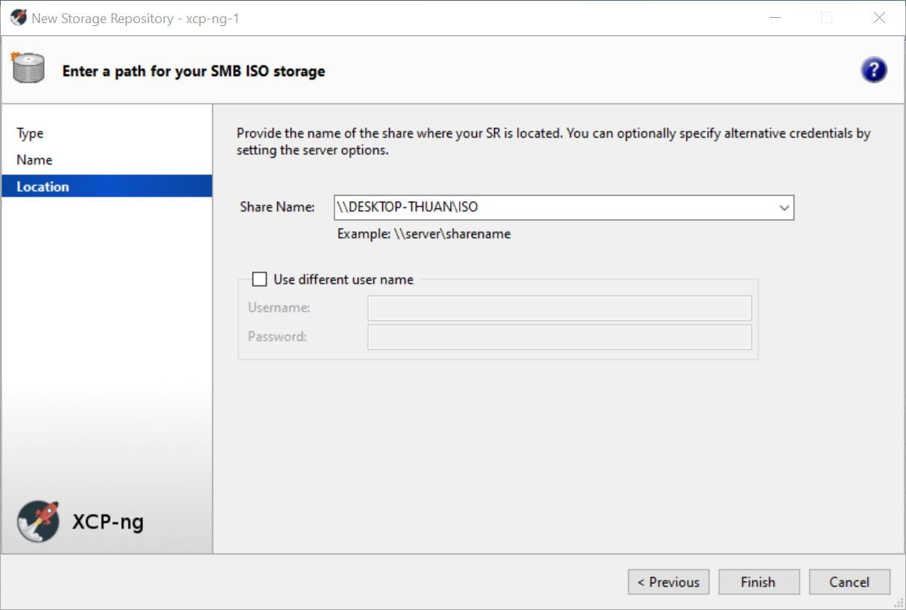
Task: Click the resize grip in the bottom-right corner
Action: point(899,603)
